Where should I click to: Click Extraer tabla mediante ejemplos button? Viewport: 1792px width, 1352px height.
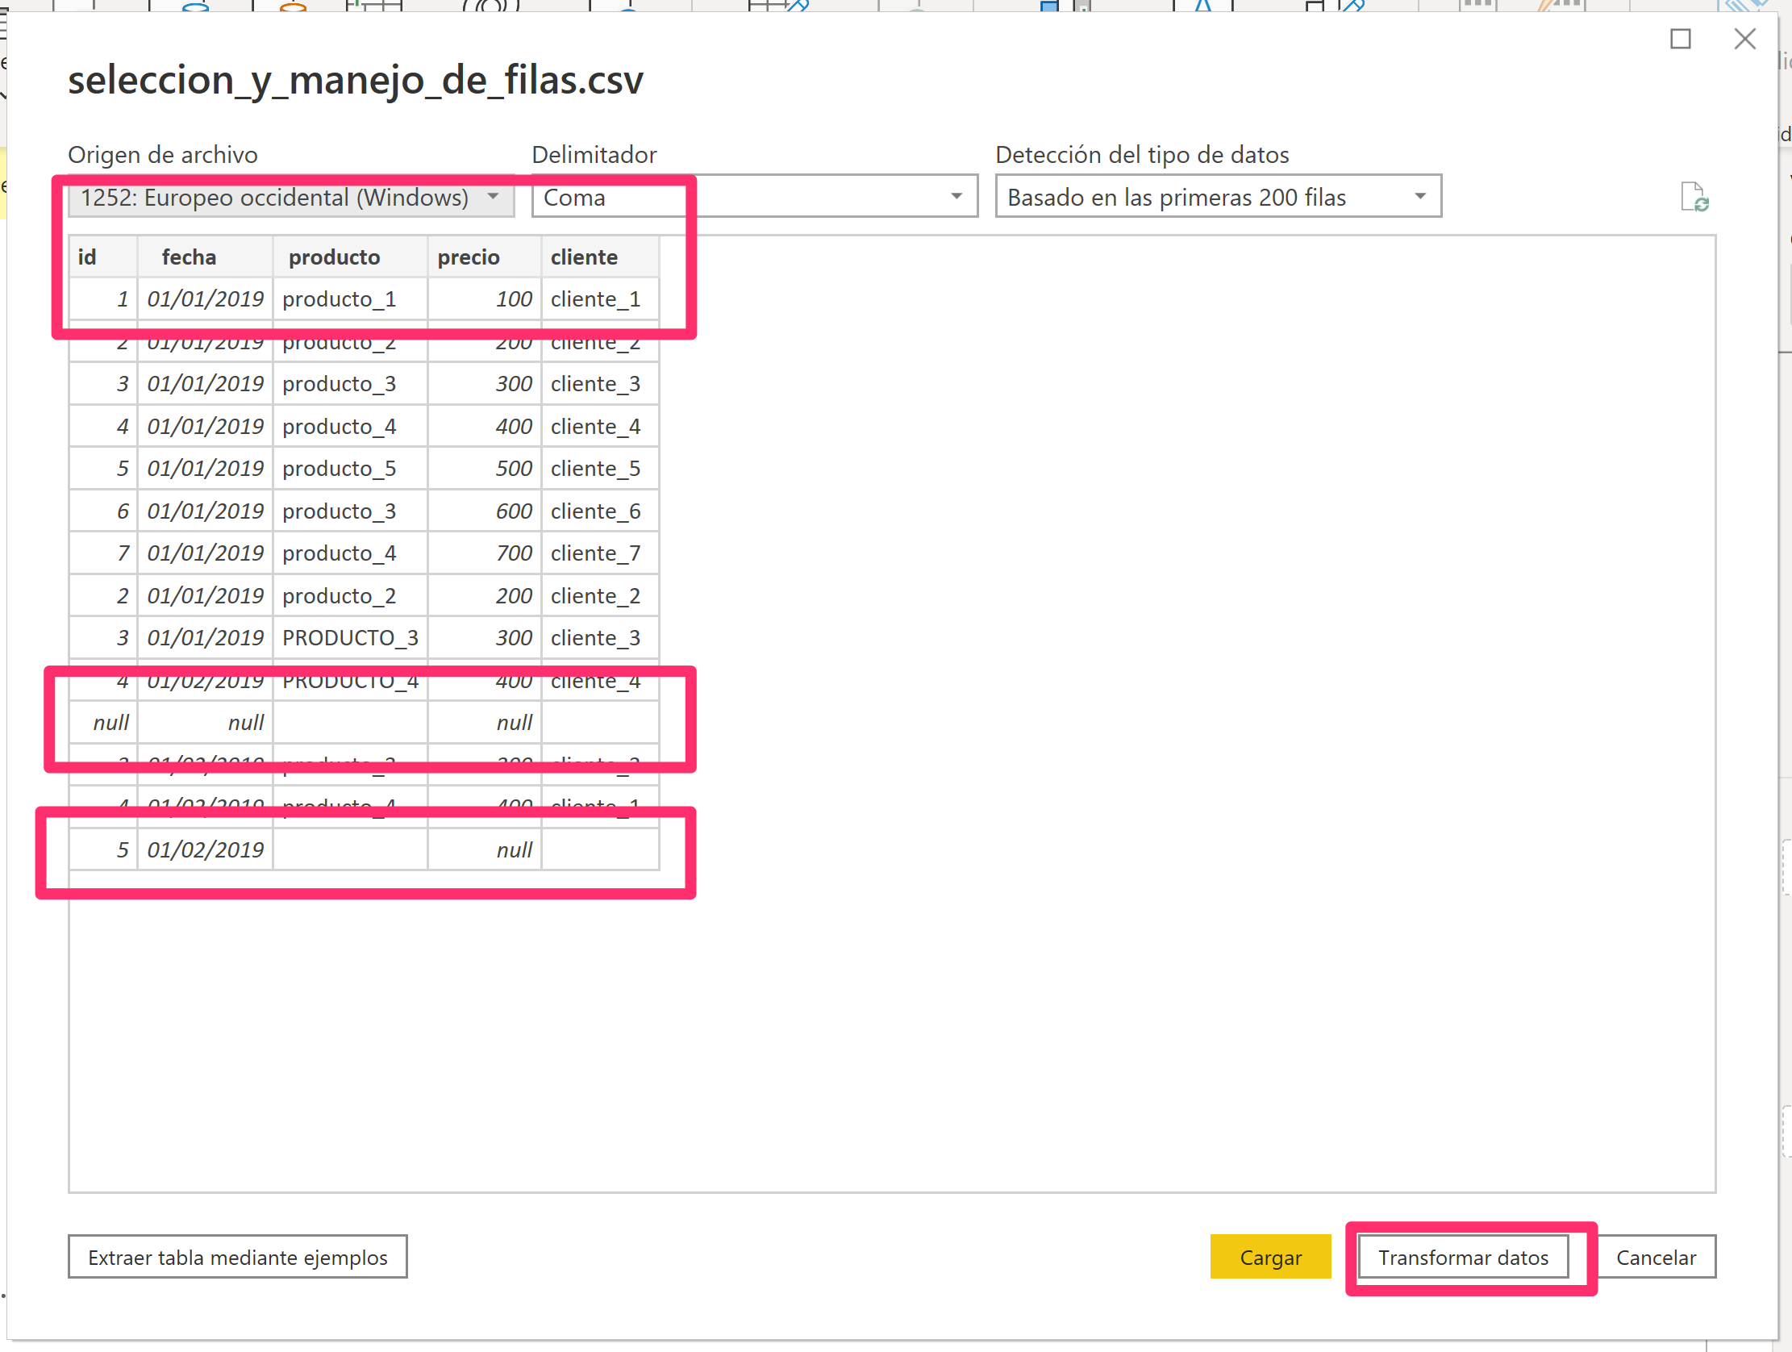(x=237, y=1257)
